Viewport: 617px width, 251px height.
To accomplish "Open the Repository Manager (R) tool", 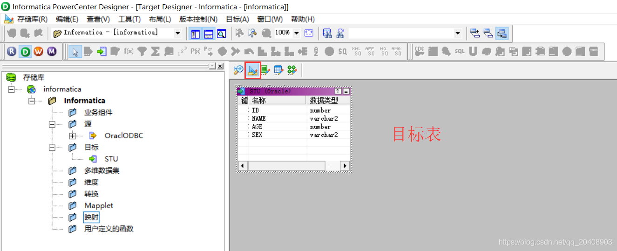I will click(x=12, y=52).
